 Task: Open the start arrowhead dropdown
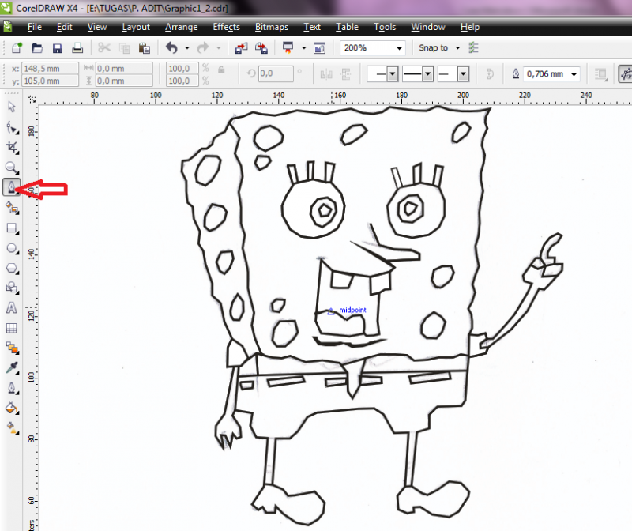(393, 74)
